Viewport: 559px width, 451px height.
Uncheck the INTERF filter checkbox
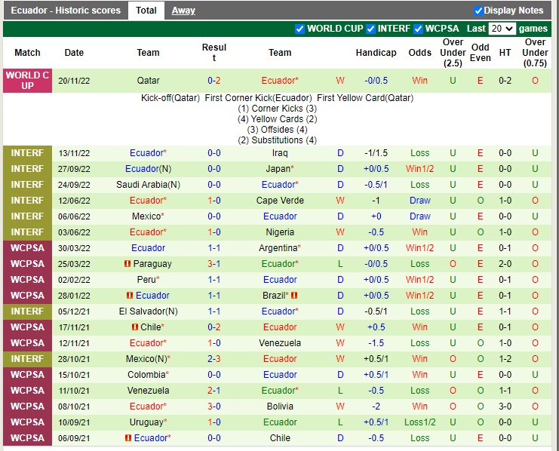click(x=370, y=29)
